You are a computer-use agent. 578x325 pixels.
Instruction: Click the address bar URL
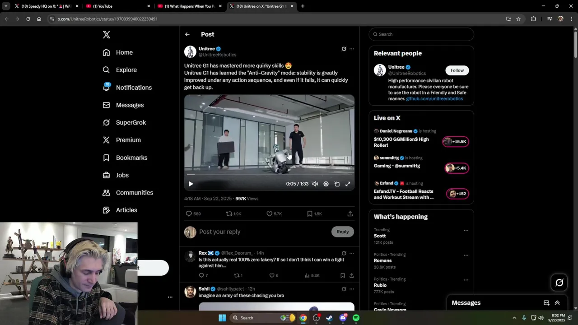pyautogui.click(x=107, y=19)
